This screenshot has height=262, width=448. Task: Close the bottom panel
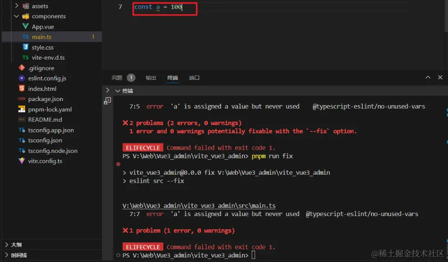click(440, 77)
